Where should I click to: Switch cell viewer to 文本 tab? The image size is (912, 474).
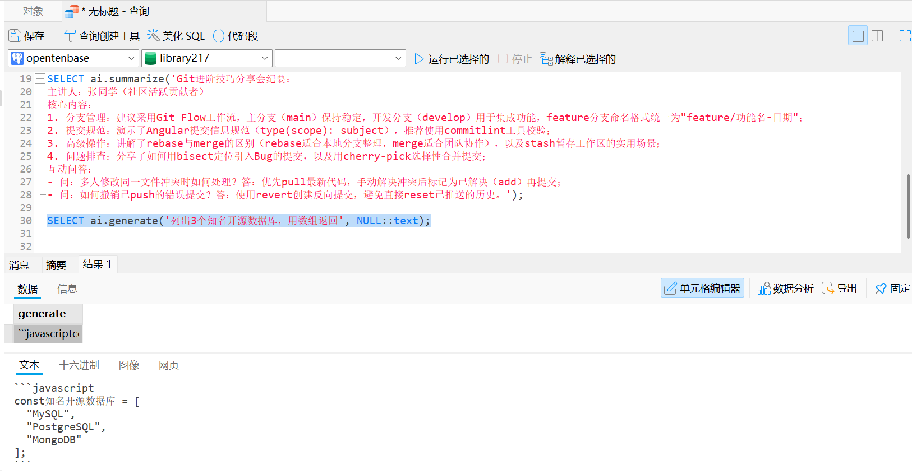coord(29,365)
